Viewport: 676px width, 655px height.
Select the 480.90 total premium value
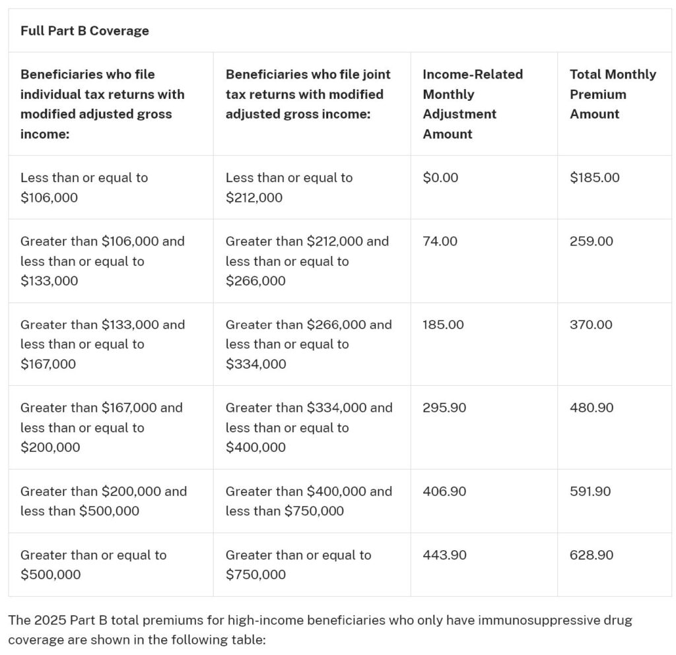(591, 408)
